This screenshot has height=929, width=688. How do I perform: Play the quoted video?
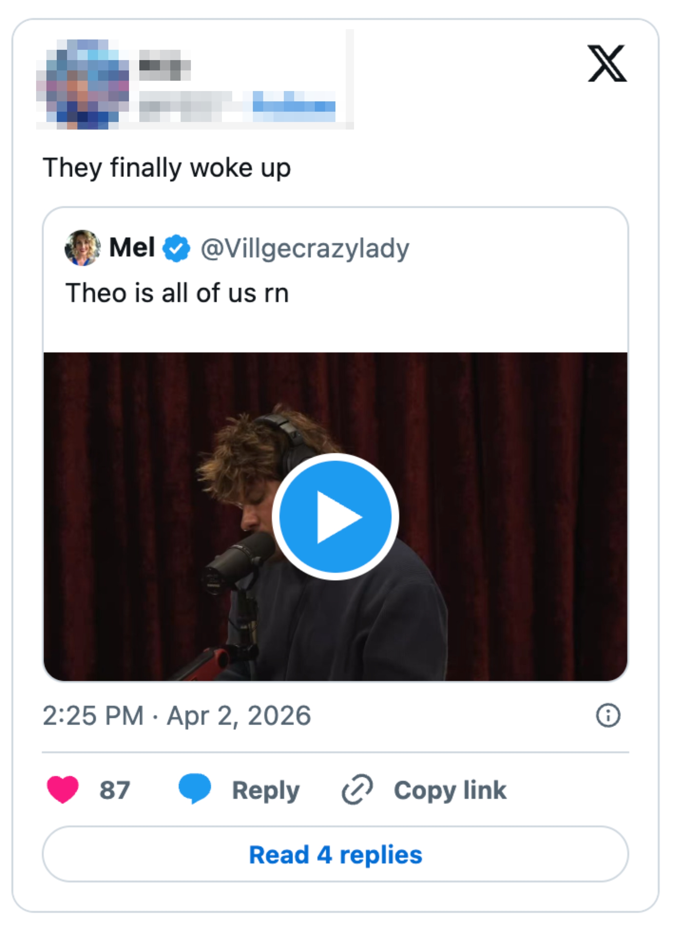click(x=335, y=516)
